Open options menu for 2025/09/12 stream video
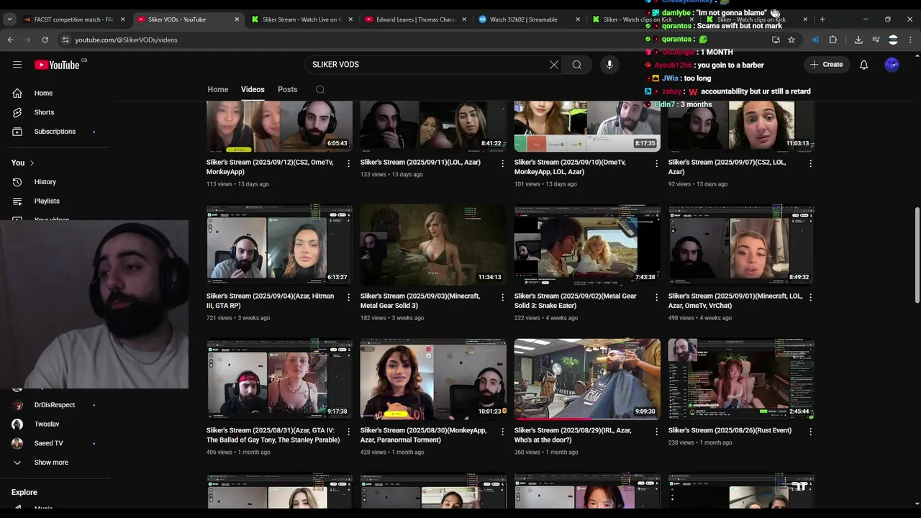 (349, 163)
